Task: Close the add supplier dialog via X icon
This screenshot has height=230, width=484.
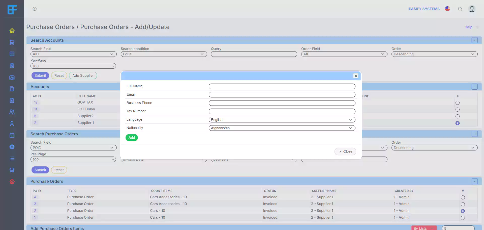Action: click(356, 76)
